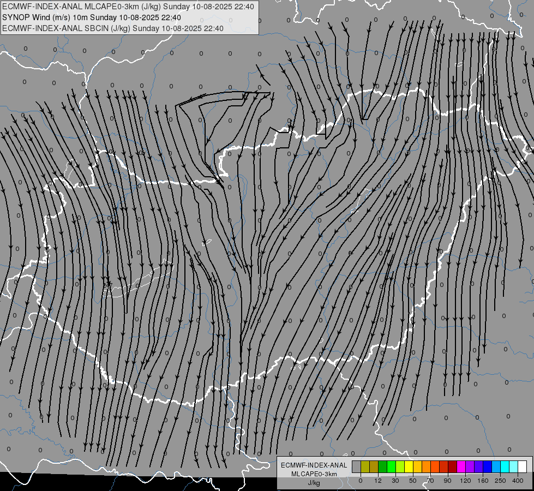Select the white swatch at legend end
The width and height of the screenshot is (534, 491).
(x=522, y=467)
